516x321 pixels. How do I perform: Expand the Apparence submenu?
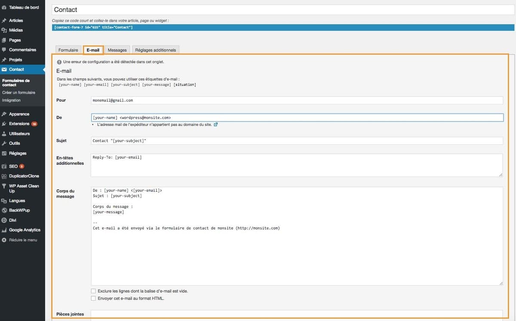pos(19,114)
